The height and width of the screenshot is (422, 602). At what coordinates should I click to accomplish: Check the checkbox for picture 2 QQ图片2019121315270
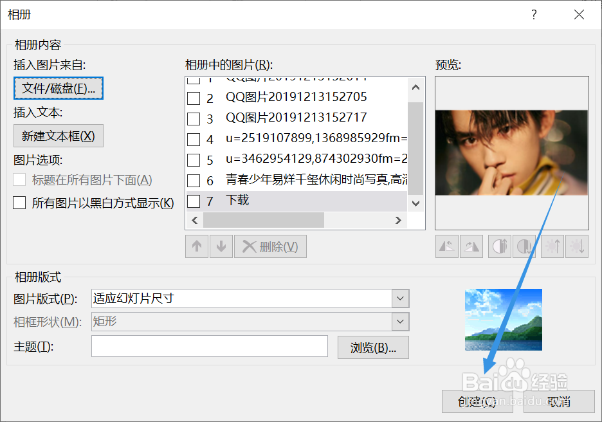194,96
